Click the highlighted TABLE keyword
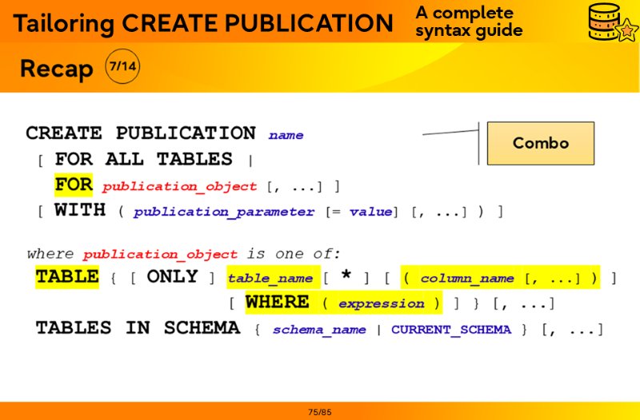The height and width of the screenshot is (420, 640). (x=67, y=277)
